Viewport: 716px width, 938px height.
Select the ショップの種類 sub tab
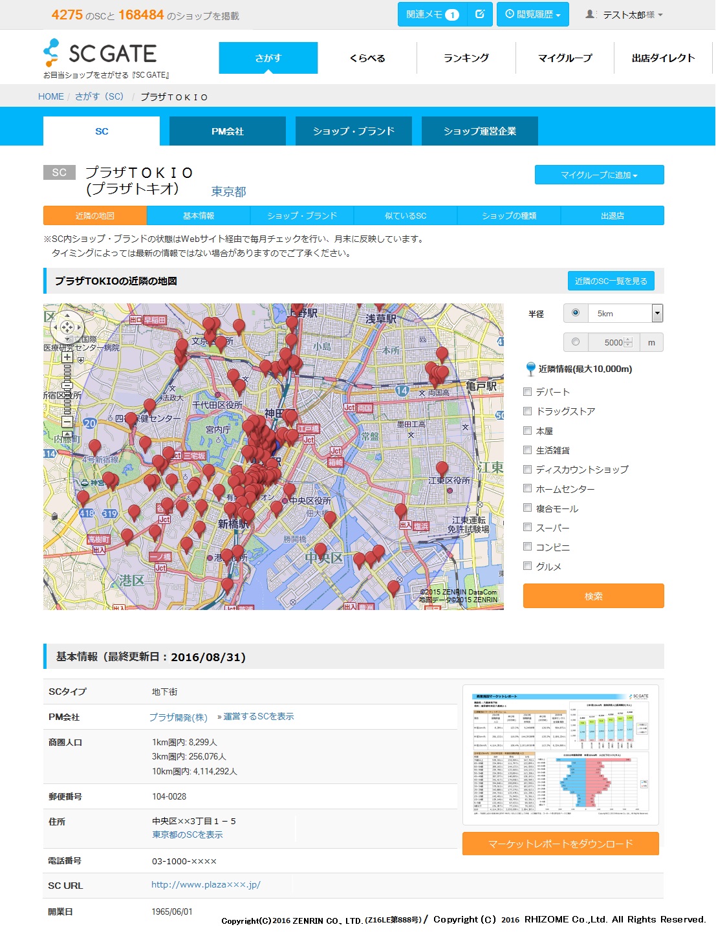click(509, 215)
